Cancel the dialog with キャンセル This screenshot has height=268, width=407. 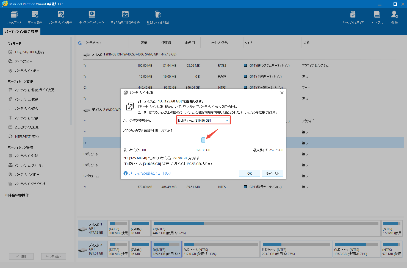(x=272, y=173)
